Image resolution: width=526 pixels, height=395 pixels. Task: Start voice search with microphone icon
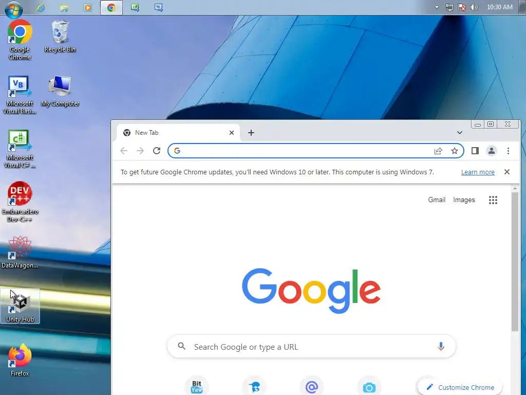441,346
